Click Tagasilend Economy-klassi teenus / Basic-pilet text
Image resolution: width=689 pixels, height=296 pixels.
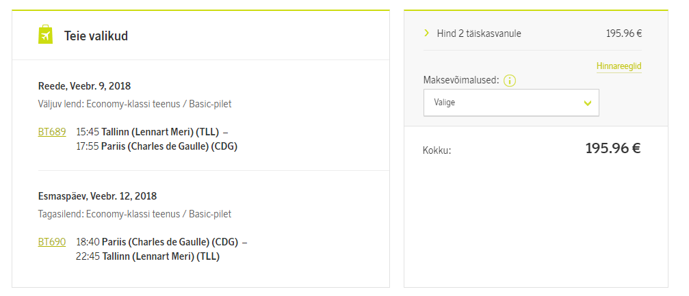coord(135,214)
